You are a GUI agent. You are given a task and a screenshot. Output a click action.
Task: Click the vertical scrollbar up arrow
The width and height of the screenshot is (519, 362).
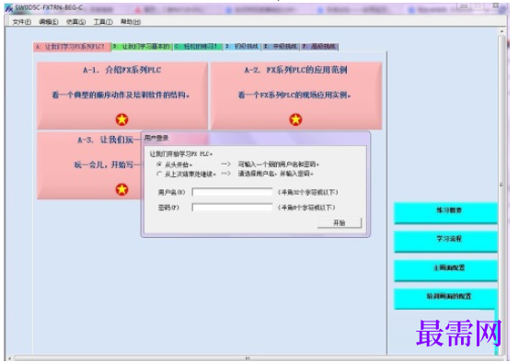coord(502,31)
